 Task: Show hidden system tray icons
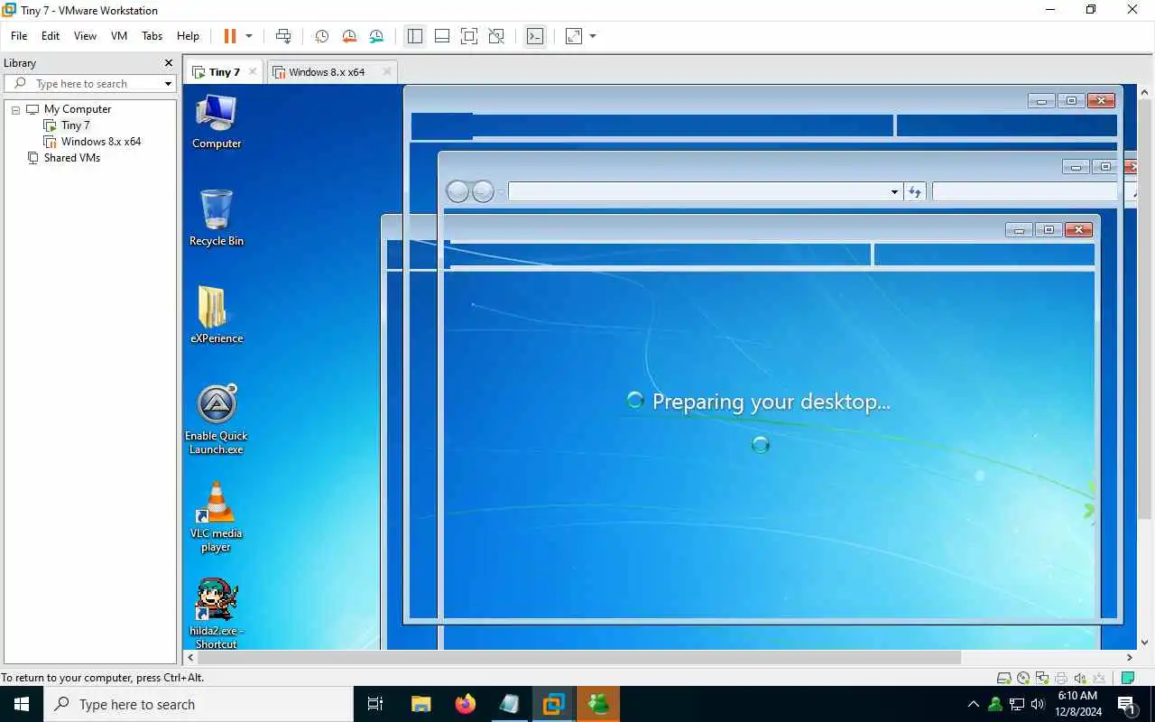tap(974, 704)
